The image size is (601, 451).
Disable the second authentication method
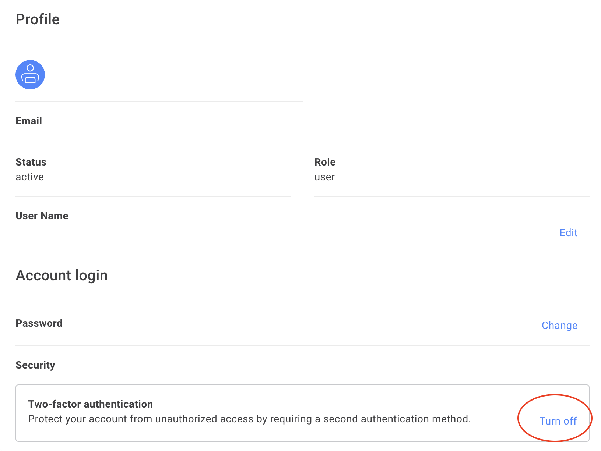(558, 421)
